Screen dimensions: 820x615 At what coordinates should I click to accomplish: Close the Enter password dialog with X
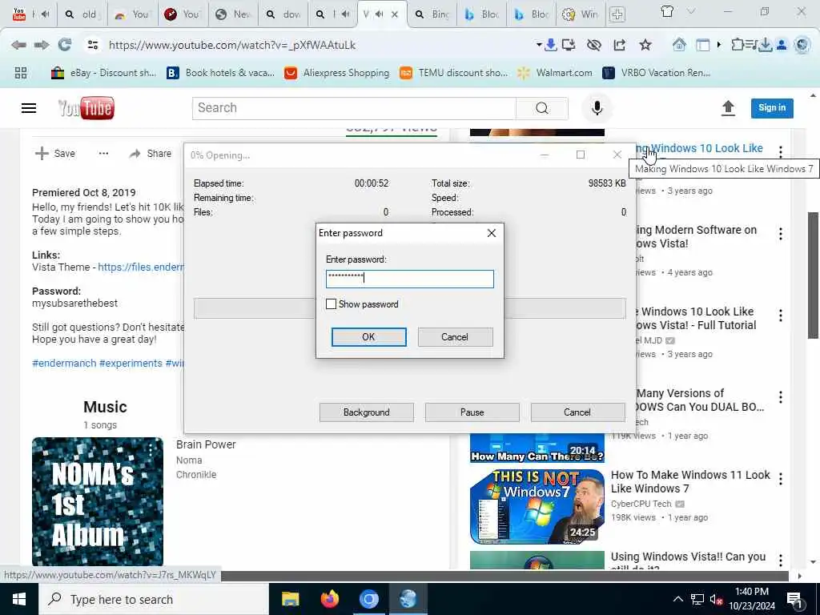point(492,233)
